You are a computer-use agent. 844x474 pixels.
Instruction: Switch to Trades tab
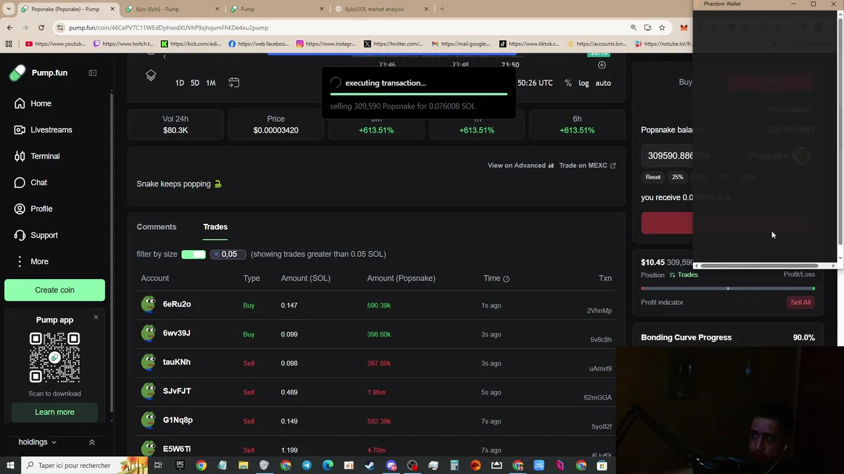[215, 226]
